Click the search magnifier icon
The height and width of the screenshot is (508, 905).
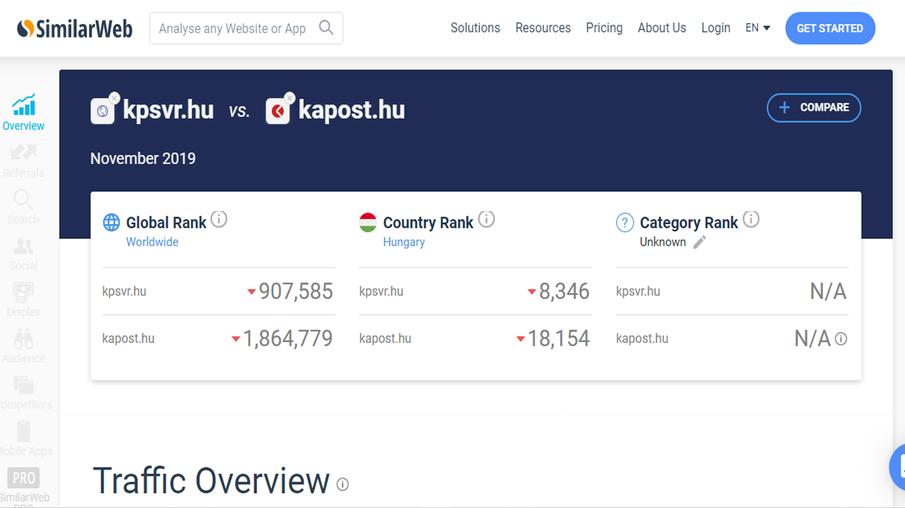point(326,27)
